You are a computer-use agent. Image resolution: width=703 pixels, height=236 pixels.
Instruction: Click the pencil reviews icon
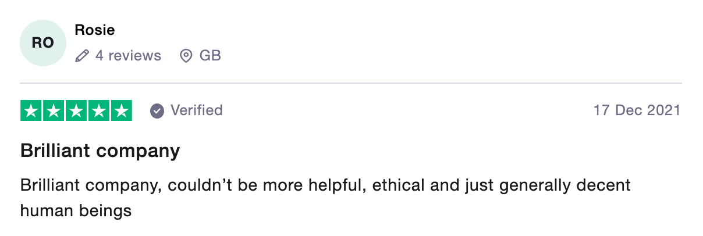click(x=82, y=56)
